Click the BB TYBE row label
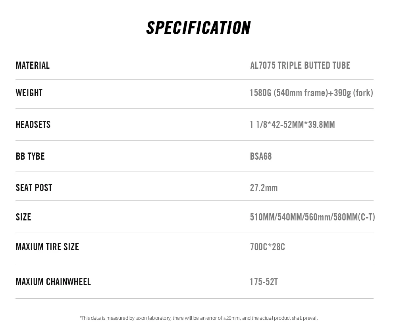The width and height of the screenshot is (397, 334). click(x=30, y=156)
